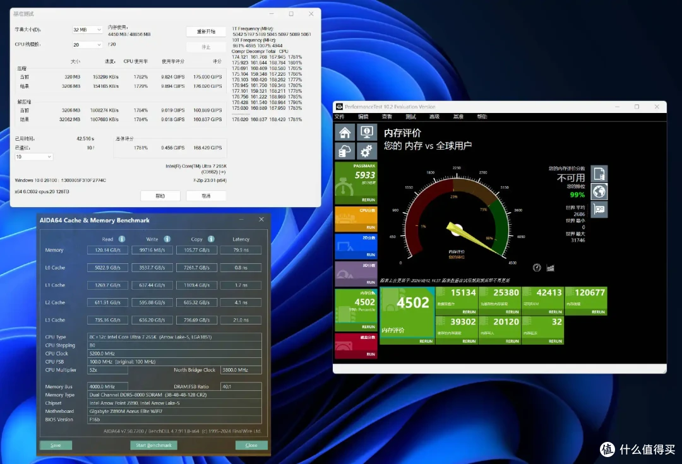Click the Read info icon in AIDA64
Viewport: 682px width, 464px height.
pyautogui.click(x=122, y=239)
